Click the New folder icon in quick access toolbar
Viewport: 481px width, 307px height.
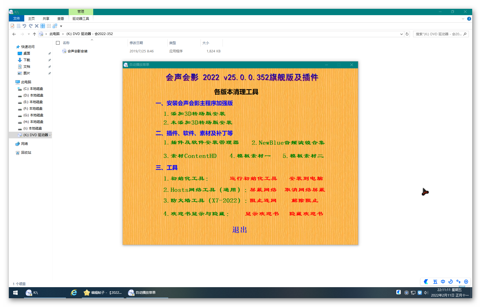(18, 26)
